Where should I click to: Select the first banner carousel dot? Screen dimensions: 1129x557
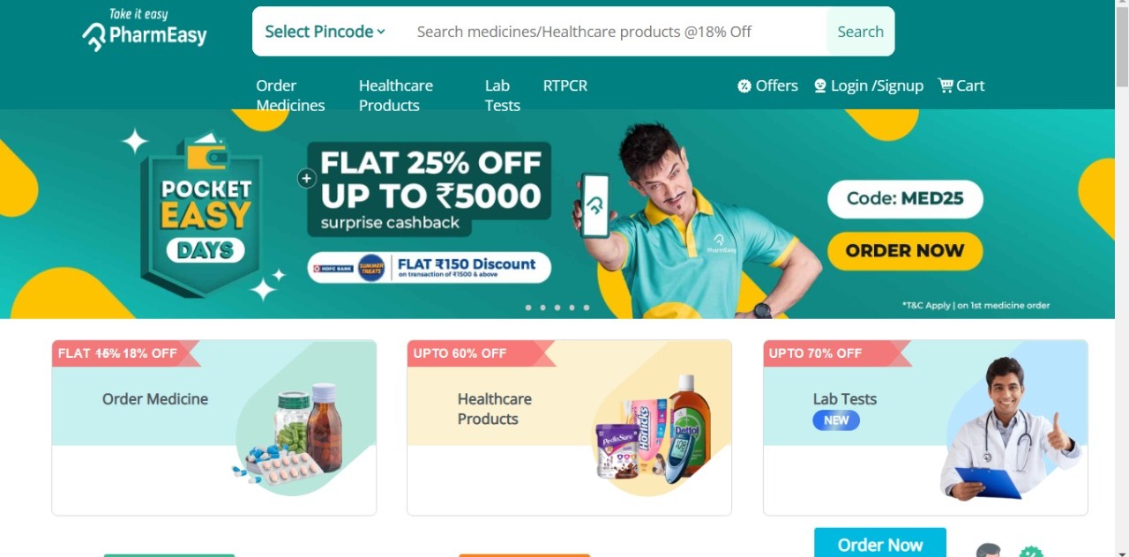point(528,308)
